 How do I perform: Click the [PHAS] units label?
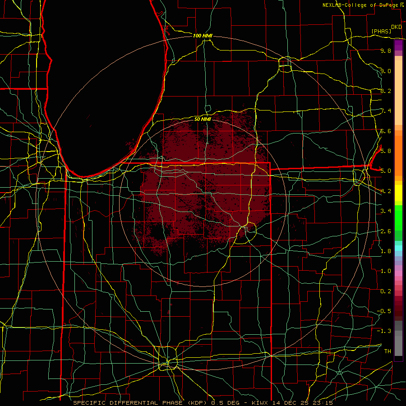click(x=381, y=31)
